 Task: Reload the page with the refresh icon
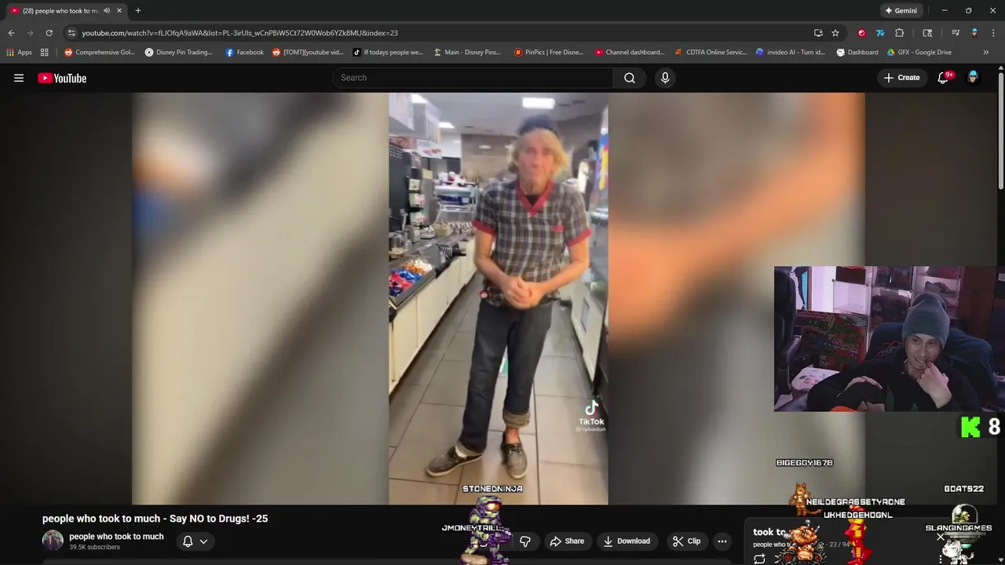(x=49, y=33)
